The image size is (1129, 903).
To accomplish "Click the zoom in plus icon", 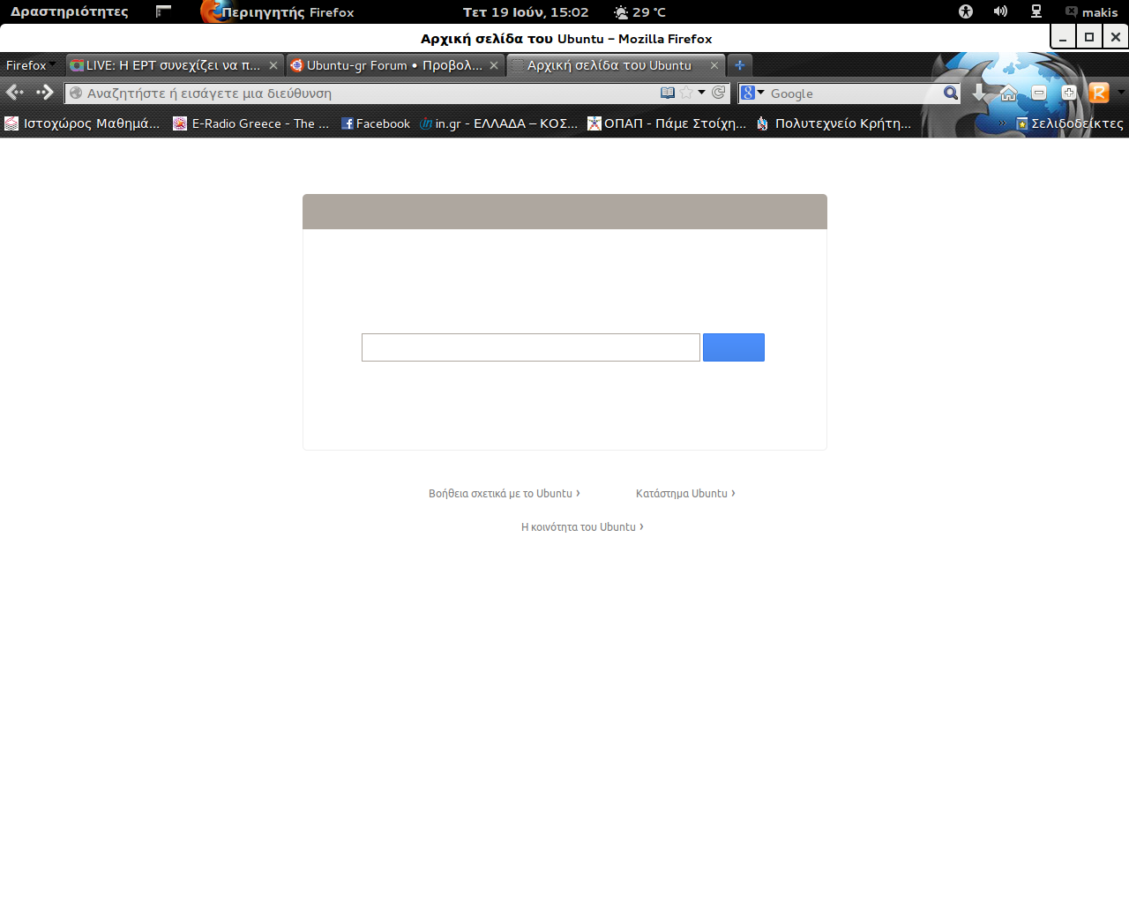I will coord(1069,93).
